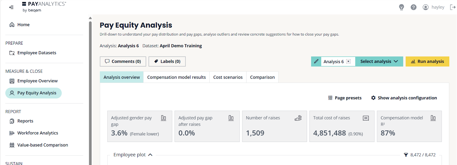The height and width of the screenshot is (165, 457).
Task: Click the pencil edit icon beside Analysis 6
Action: tap(316, 61)
